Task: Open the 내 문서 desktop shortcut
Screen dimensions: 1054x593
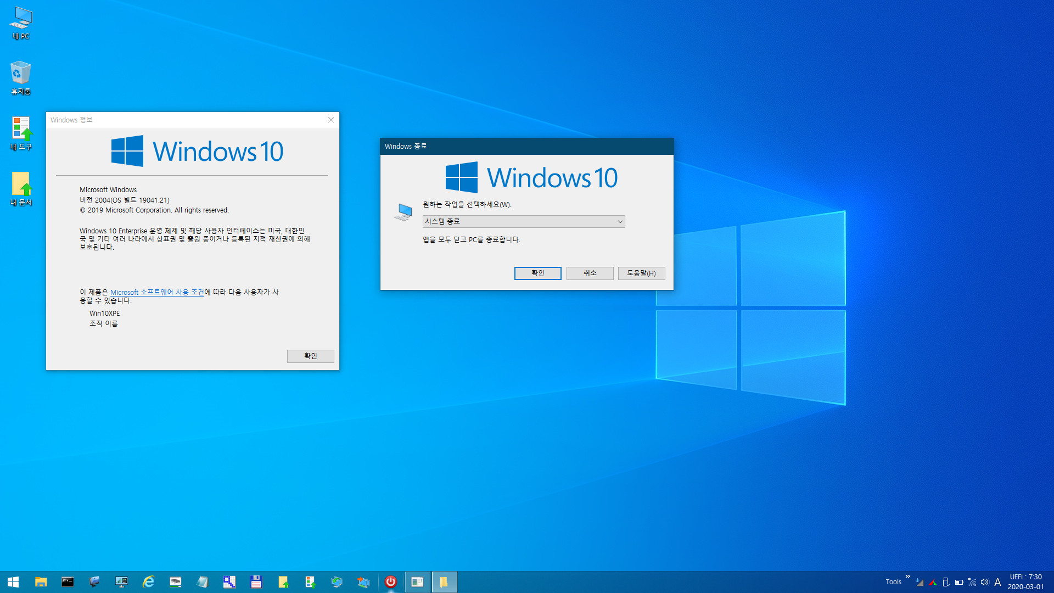Action: pos(21,189)
